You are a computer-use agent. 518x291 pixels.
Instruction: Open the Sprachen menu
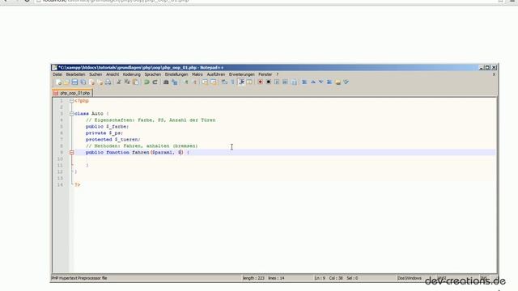[153, 74]
